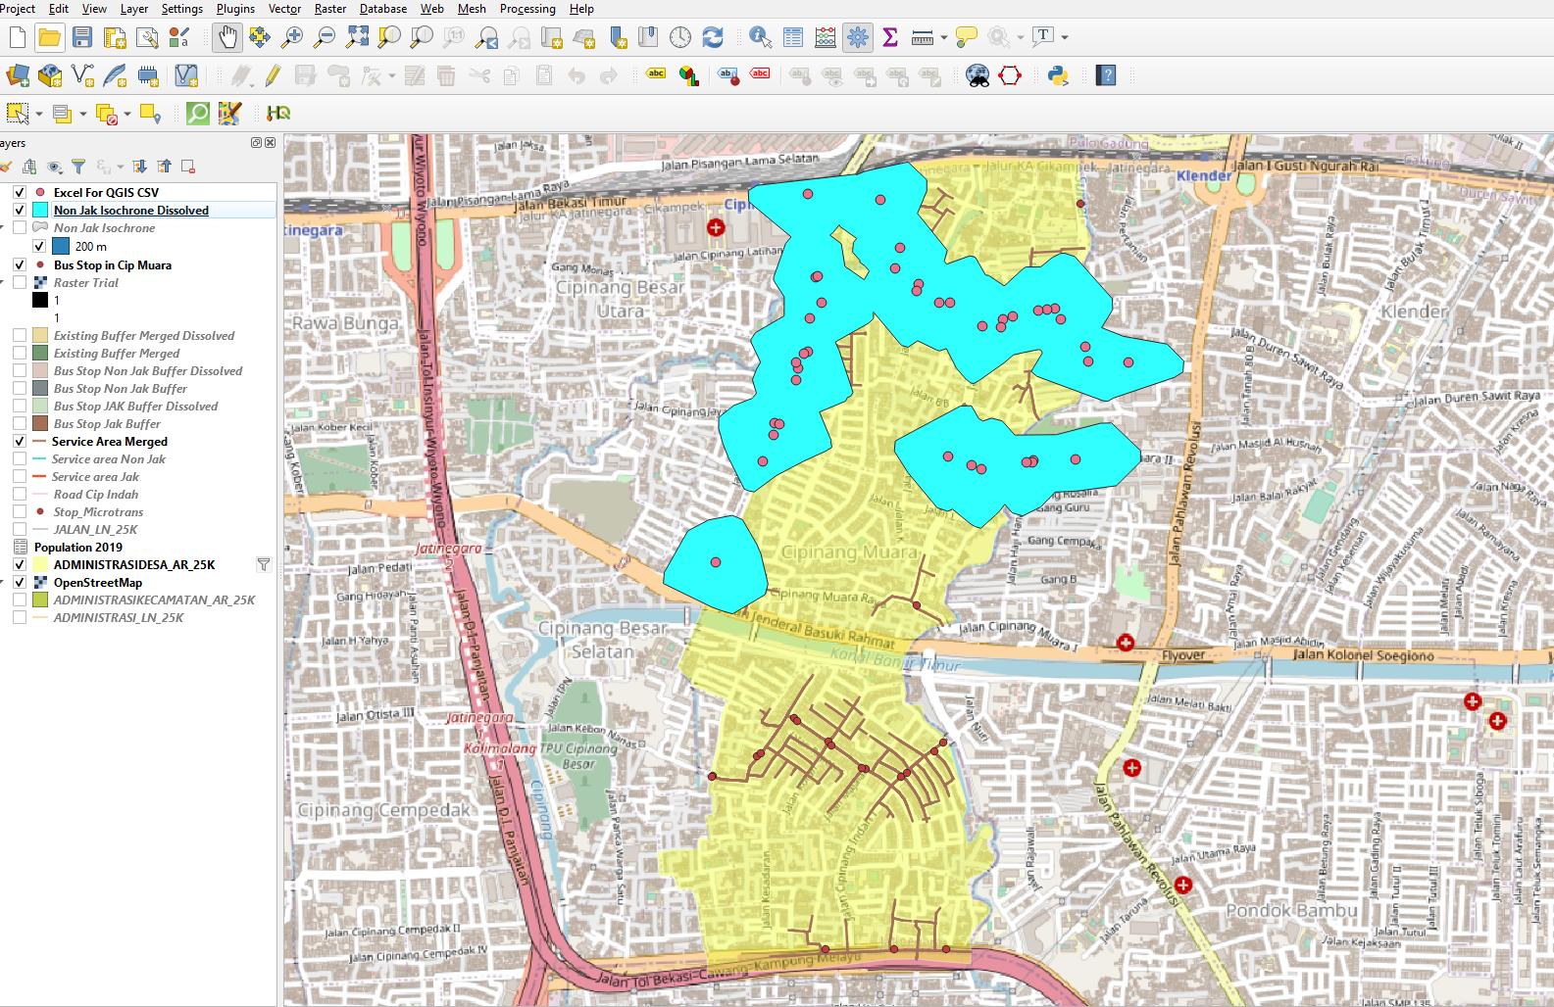1554x1007 pixels.
Task: Filter the layer legend funnel icon
Action: click(x=78, y=167)
